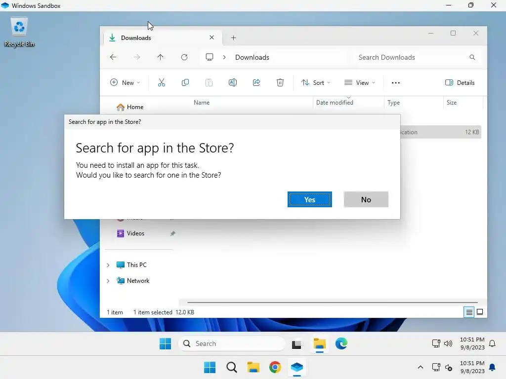Open sandbox notification bell
The image size is (506, 379).
click(x=492, y=343)
